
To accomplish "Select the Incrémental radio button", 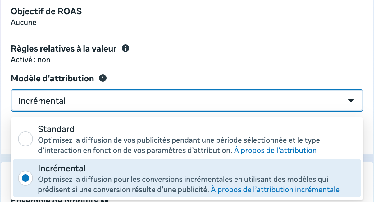I will 25,178.
